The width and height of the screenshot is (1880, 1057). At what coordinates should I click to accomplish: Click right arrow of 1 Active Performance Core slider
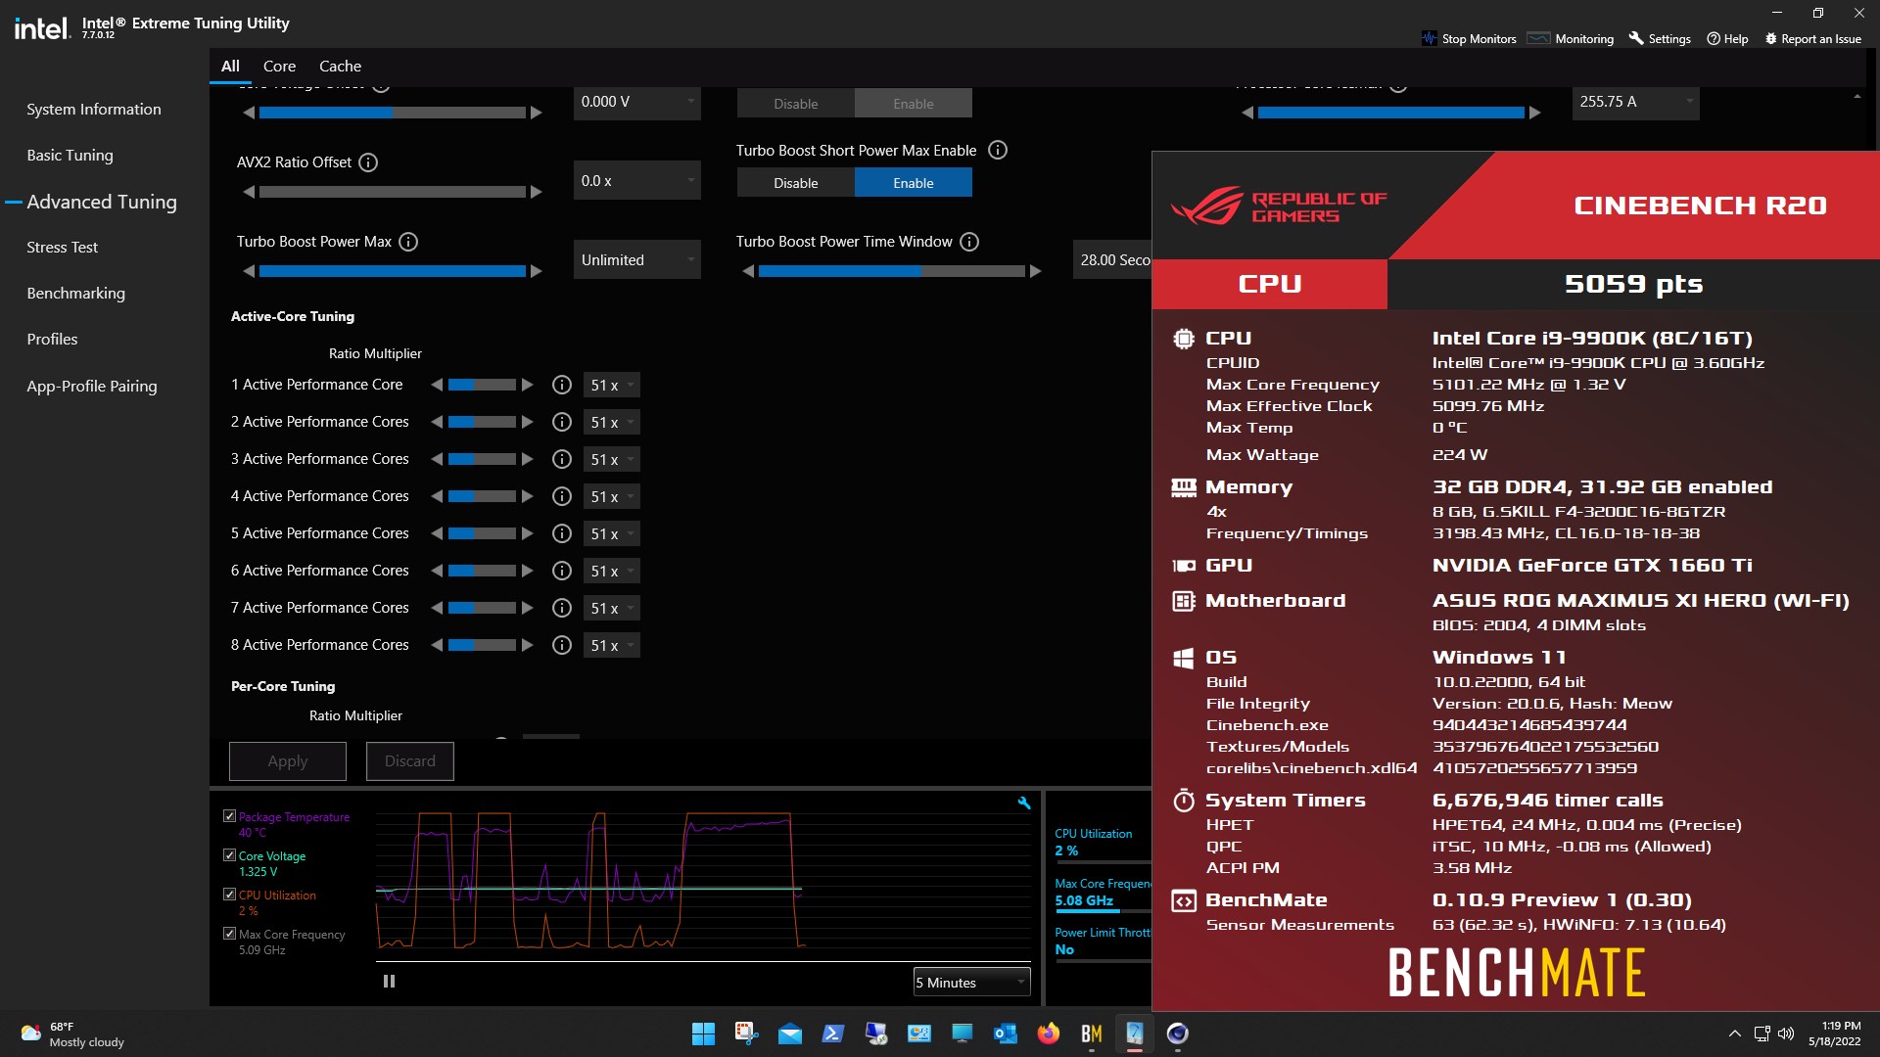click(x=528, y=385)
